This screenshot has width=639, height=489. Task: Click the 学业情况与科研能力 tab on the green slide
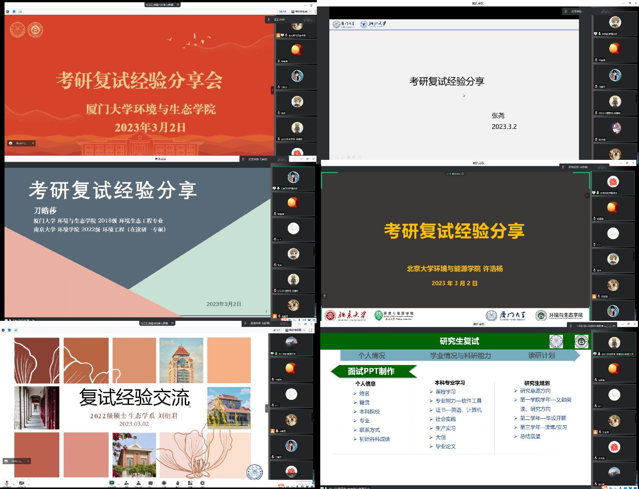coord(460,356)
